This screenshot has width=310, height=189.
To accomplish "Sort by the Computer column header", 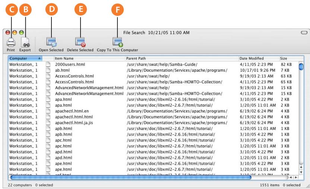I will click(25, 58).
